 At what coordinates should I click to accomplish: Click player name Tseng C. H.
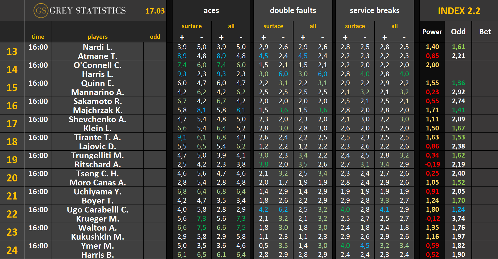tap(98, 173)
